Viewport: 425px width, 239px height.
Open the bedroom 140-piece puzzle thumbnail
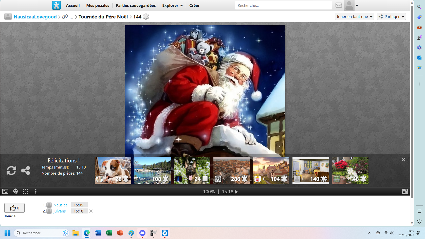311,171
